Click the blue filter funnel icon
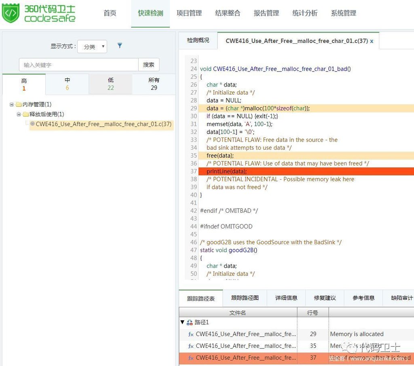Viewport: 414px width, 366px height. click(120, 46)
